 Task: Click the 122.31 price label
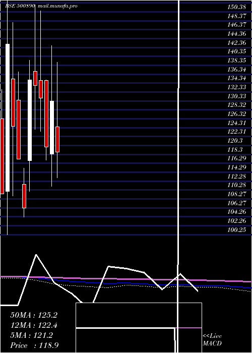(x=237, y=132)
